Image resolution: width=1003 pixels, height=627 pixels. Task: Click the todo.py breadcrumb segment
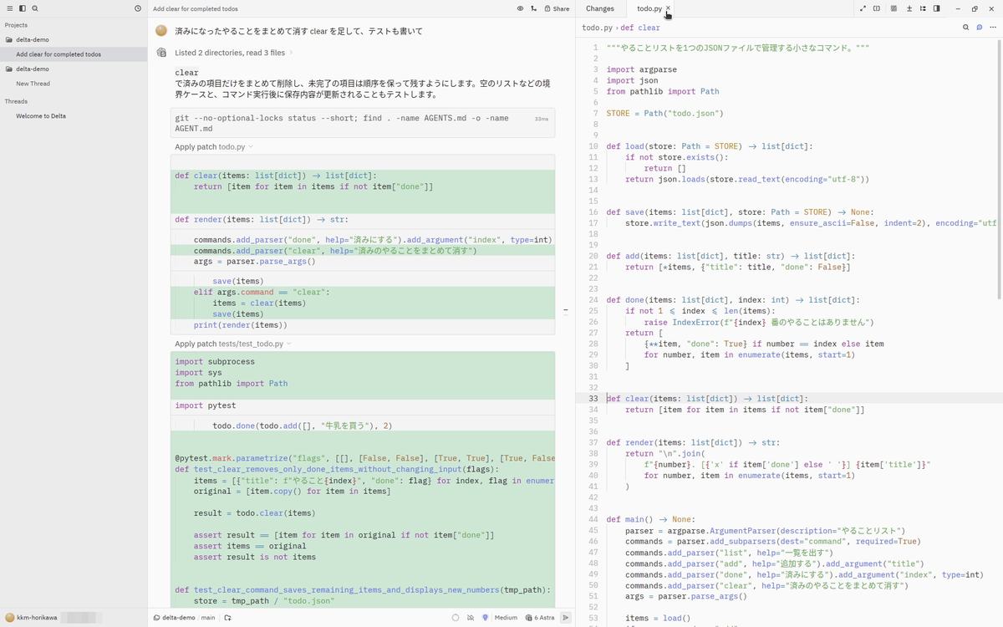tap(597, 28)
